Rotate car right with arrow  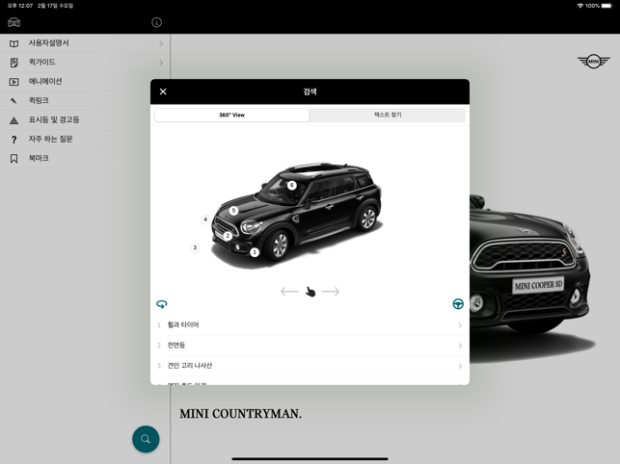[x=331, y=292]
